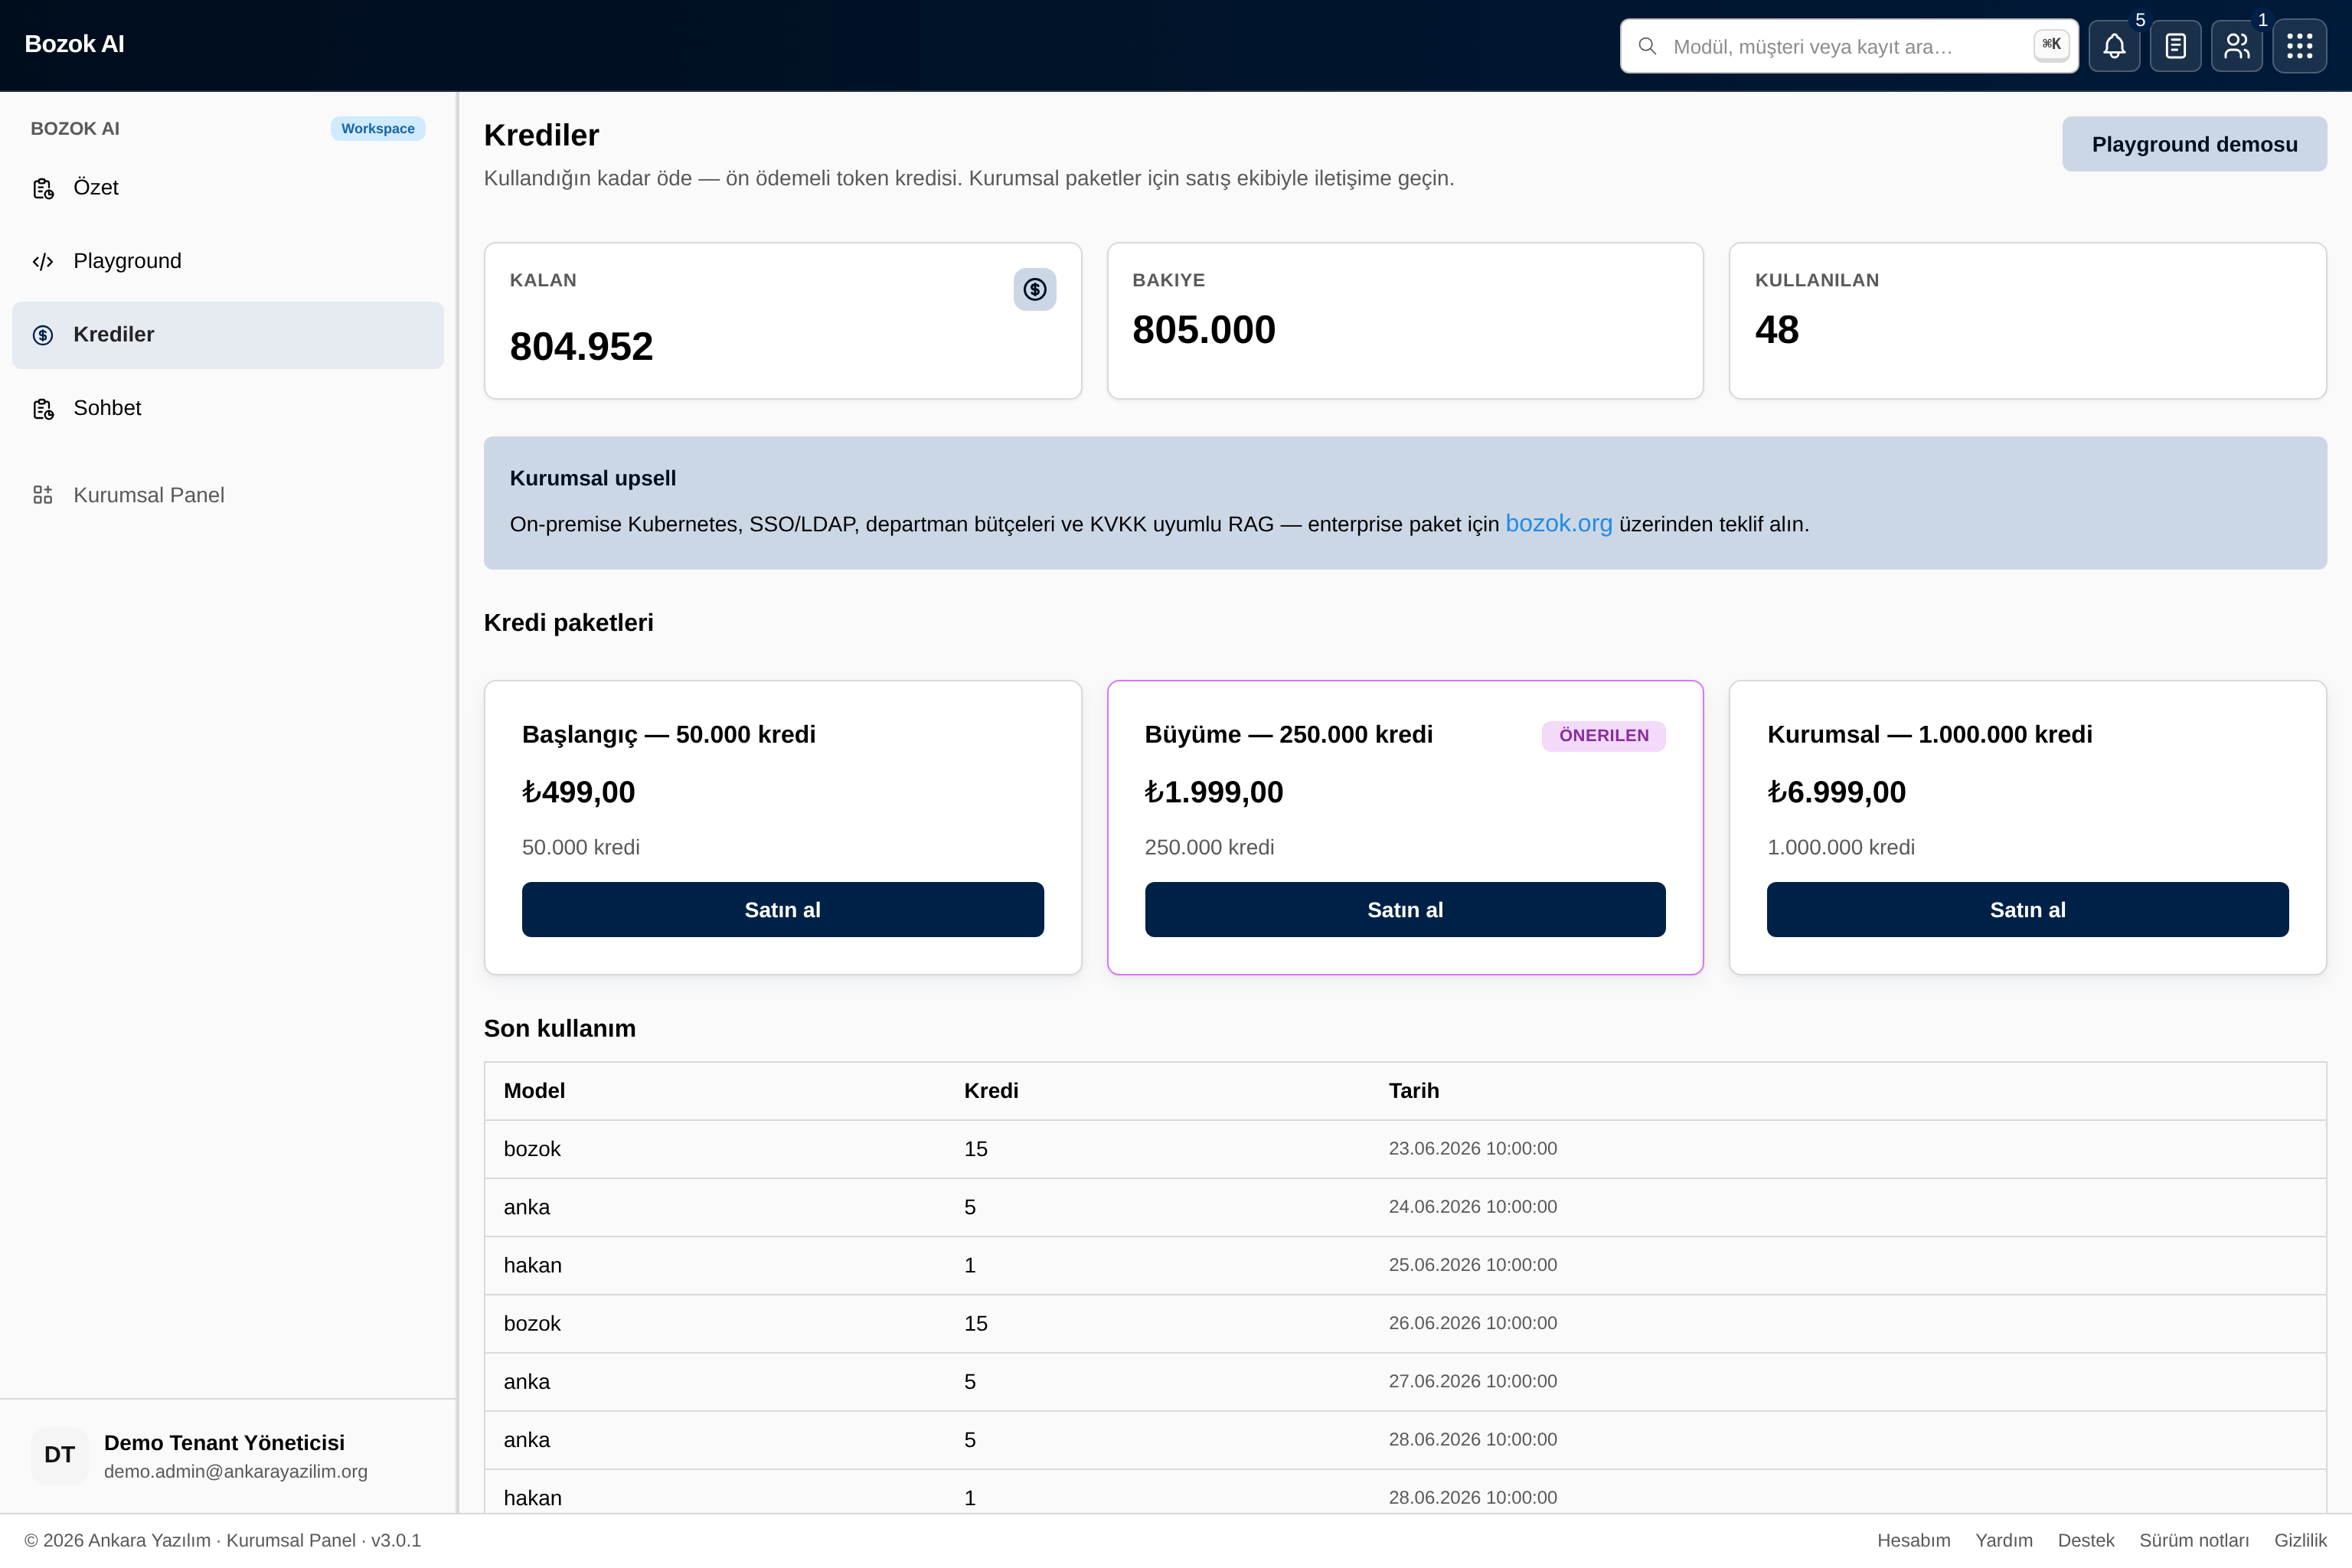Image resolution: width=2352 pixels, height=1568 pixels.
Task: Click the Tarih column header
Action: click(1413, 1091)
